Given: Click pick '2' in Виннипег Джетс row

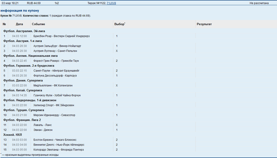Looking at the screenshot, I should [x=117, y=145].
